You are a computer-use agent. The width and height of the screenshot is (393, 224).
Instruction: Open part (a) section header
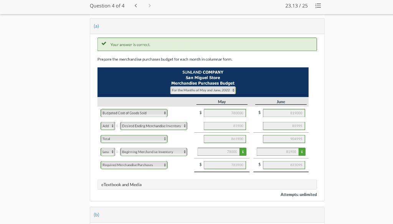coord(207,26)
